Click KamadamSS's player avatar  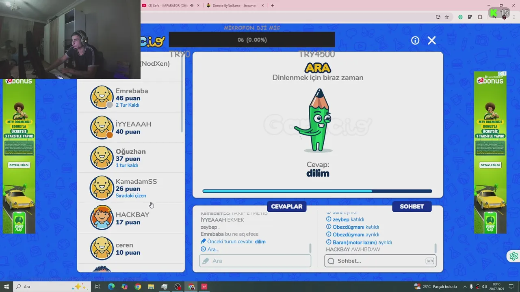click(102, 188)
